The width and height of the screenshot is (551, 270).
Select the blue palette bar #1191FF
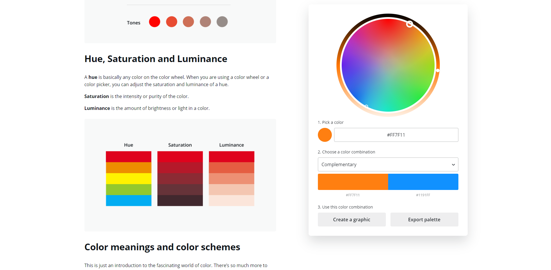(x=423, y=182)
